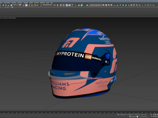This screenshot has width=158, height=118.
Task: Open the Scripting menu
Action: click(x=26, y=3)
